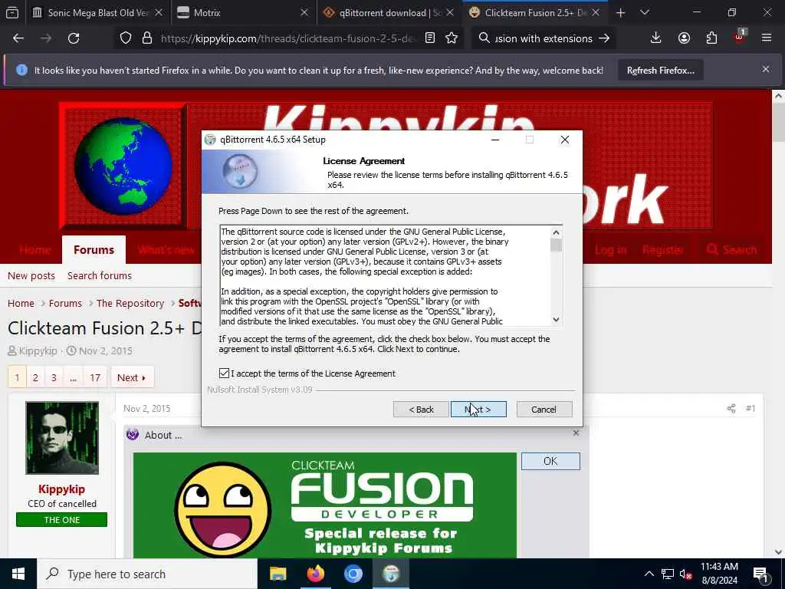The height and width of the screenshot is (589, 785).
Task: Dismiss the Firefox refresh notification bar
Action: (766, 70)
